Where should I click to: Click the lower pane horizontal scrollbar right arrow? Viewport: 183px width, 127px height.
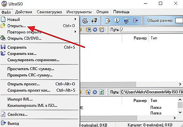pyautogui.click(x=175, y=118)
